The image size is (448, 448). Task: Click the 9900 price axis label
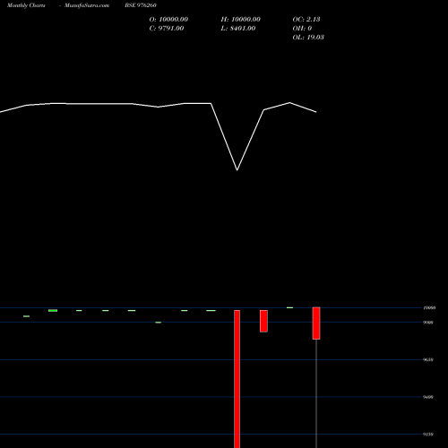point(428,323)
